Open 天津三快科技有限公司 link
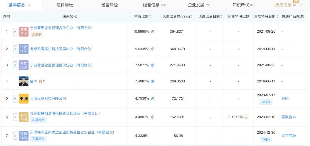Screen dimensions: 310x146 (48, 98)
